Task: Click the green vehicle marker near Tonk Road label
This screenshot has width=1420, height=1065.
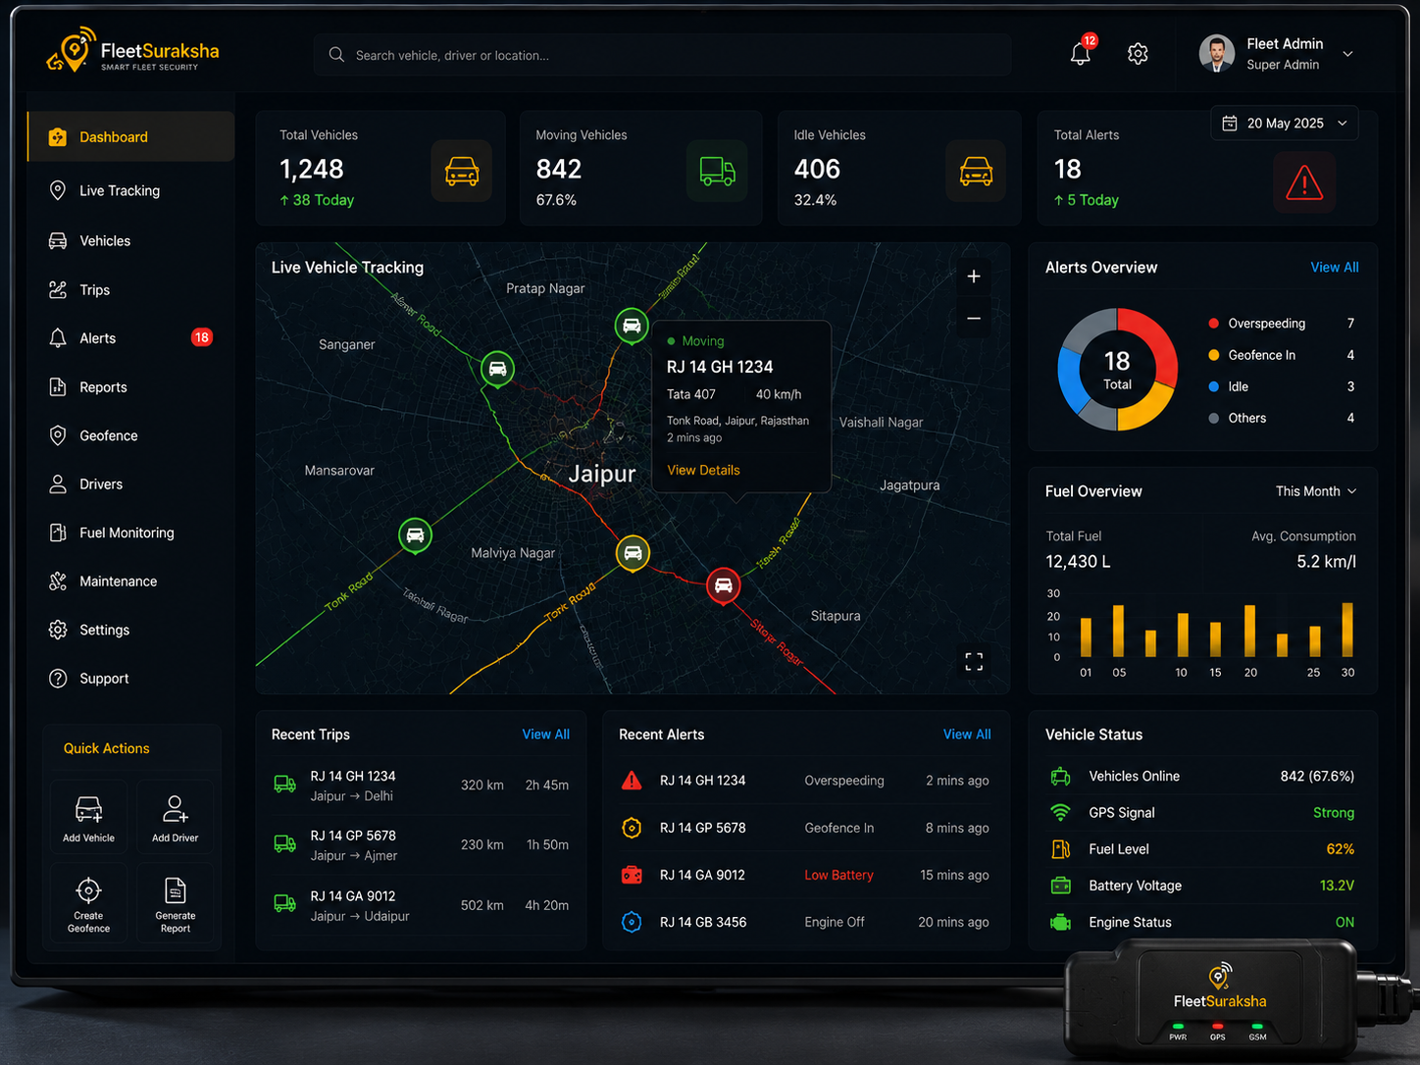Action: coord(415,535)
